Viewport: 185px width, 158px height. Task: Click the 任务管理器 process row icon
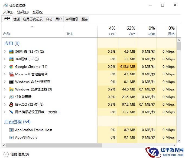tap(11, 97)
